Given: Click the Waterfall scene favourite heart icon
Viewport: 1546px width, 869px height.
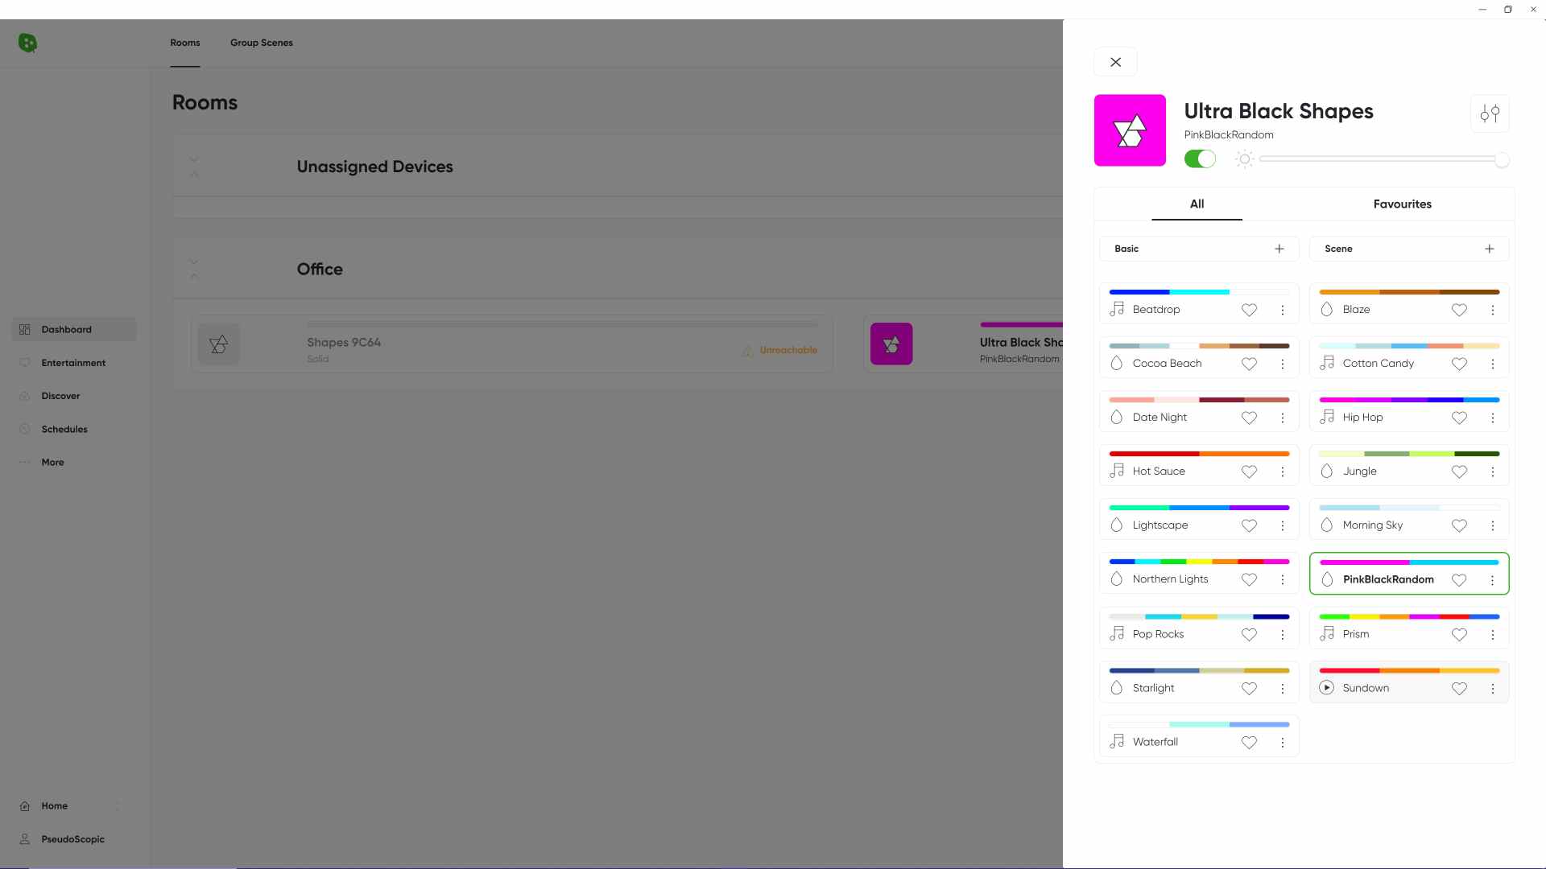Looking at the screenshot, I should pyautogui.click(x=1249, y=742).
